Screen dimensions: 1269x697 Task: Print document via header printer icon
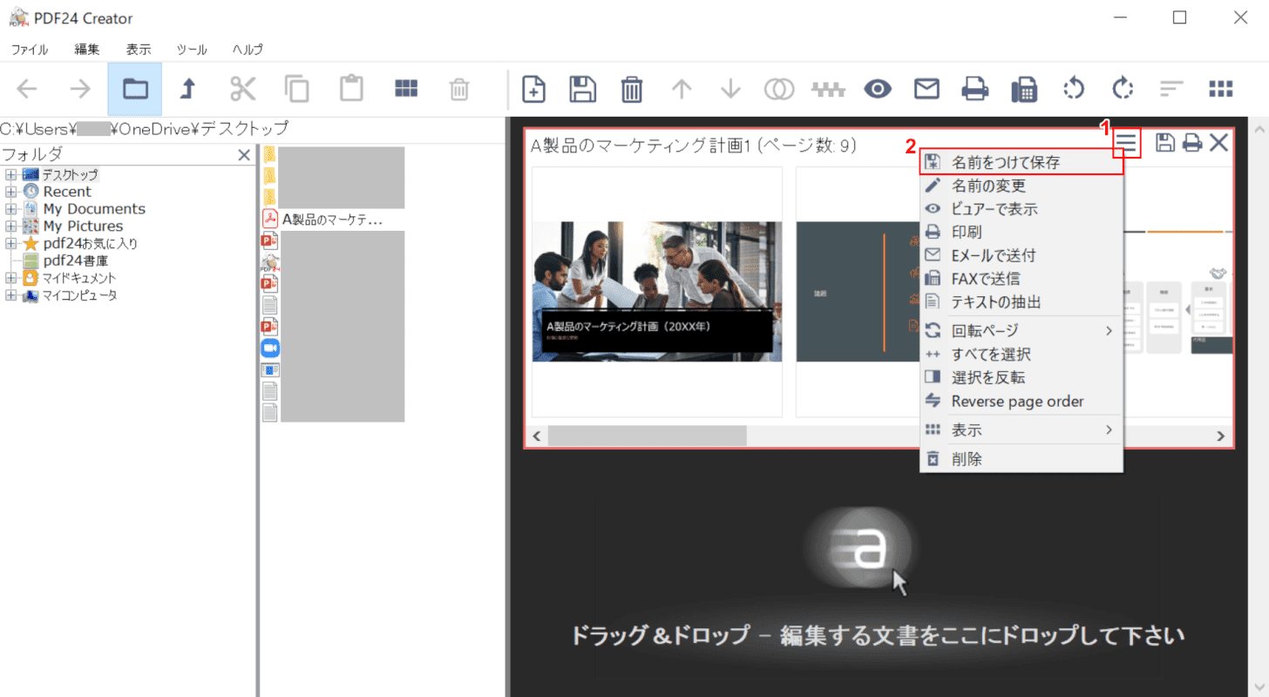coord(1192,143)
